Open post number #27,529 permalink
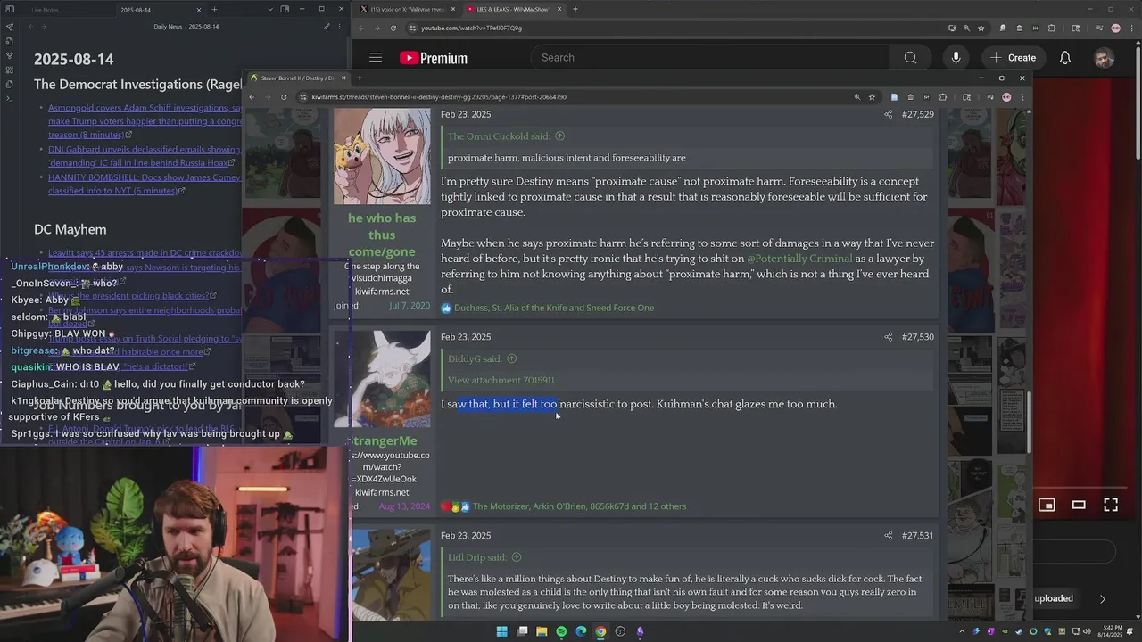Screen dimensions: 1142x642 click(917, 114)
